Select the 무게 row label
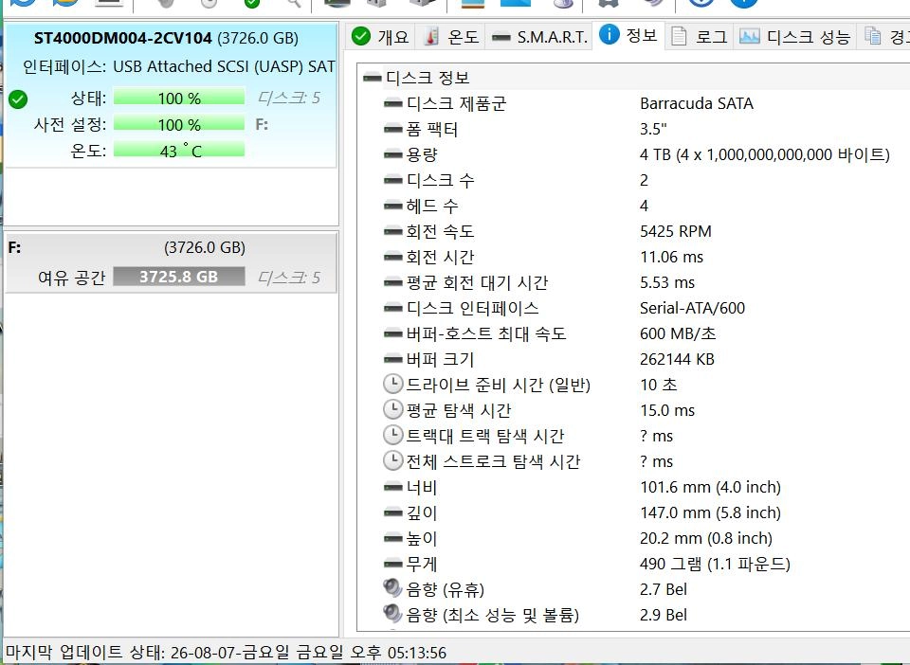This screenshot has height=665, width=910. [421, 564]
